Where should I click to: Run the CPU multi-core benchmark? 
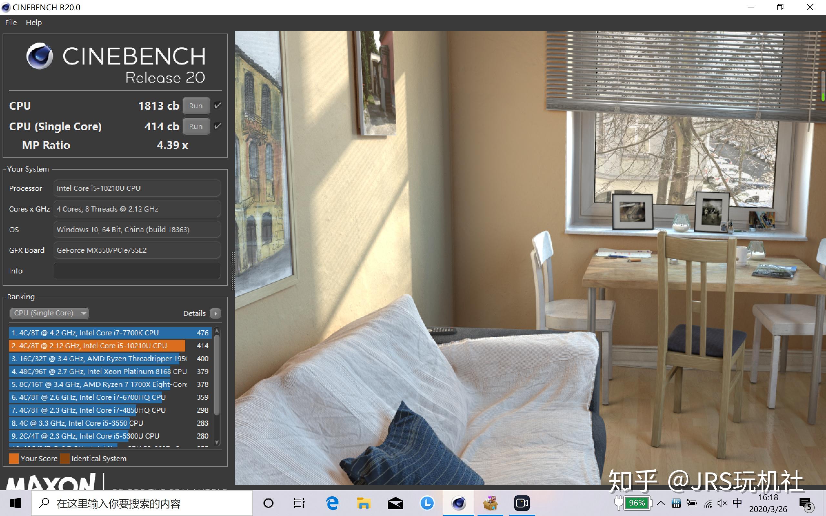tap(196, 106)
